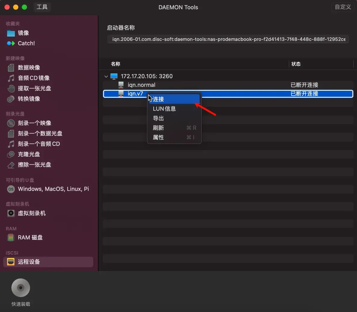Image resolution: width=357 pixels, height=312 pixels.
Task: Click the 数据映像 sidebar label
Action: 29,68
